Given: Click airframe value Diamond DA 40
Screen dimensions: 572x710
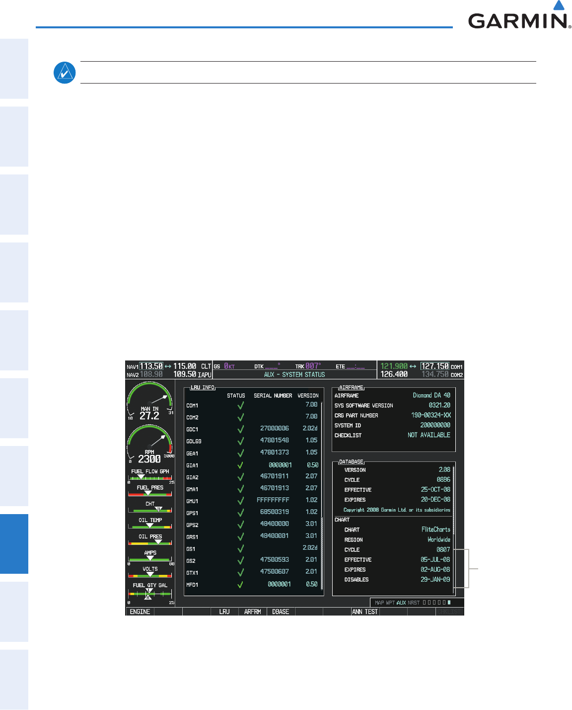Looking at the screenshot, I should click(431, 395).
